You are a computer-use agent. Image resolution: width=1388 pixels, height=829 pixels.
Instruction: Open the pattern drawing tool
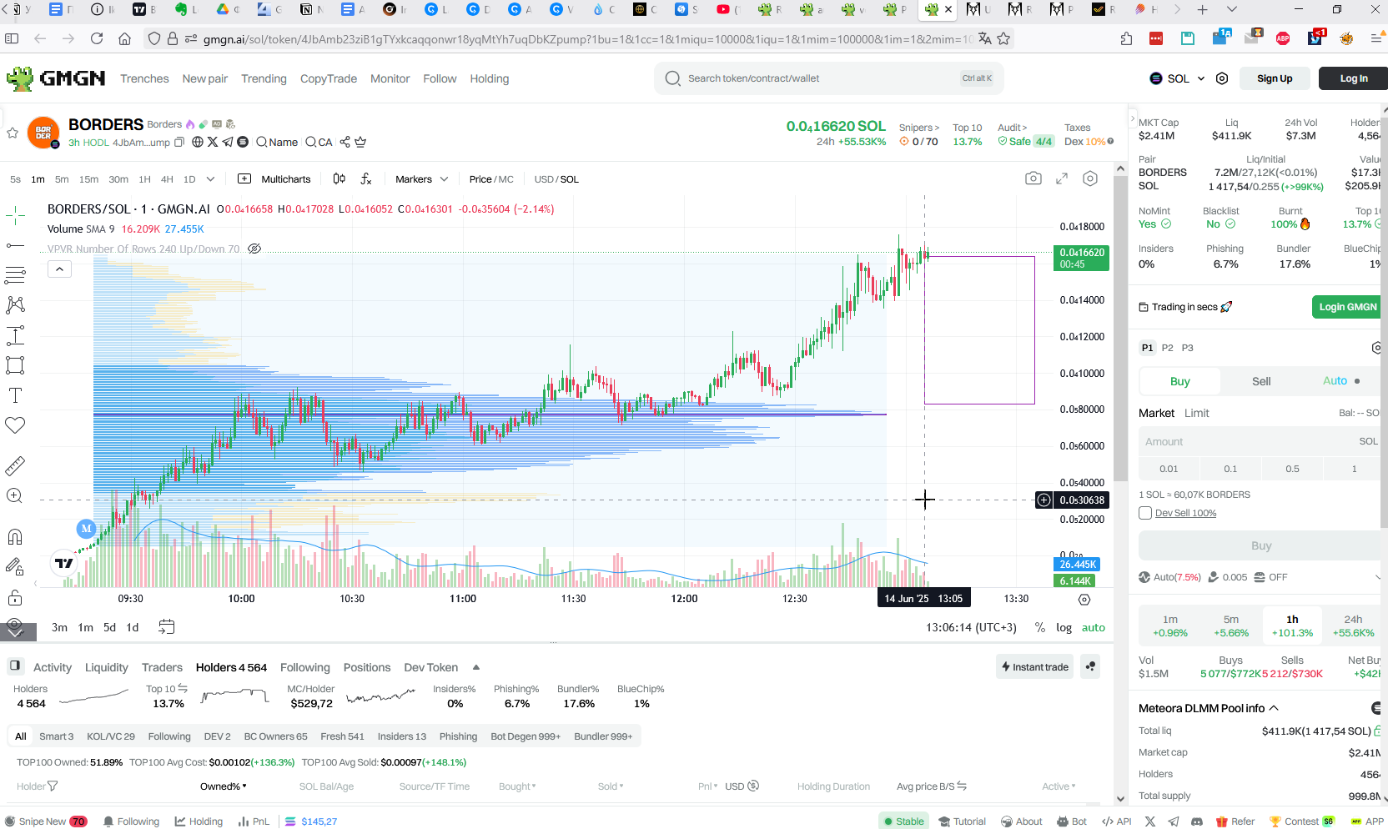(x=15, y=304)
